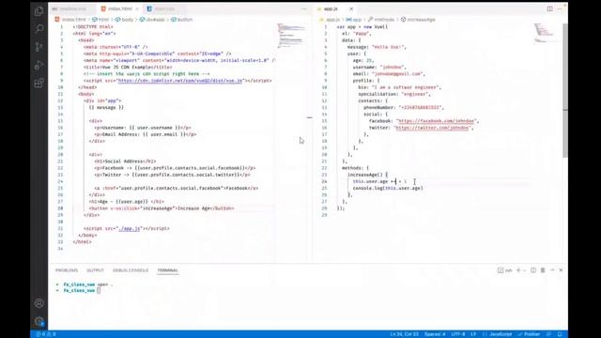Screen dimensions: 601x338
Task: Click Ln 24 Col cursor position indicator
Action: pyautogui.click(x=405, y=334)
